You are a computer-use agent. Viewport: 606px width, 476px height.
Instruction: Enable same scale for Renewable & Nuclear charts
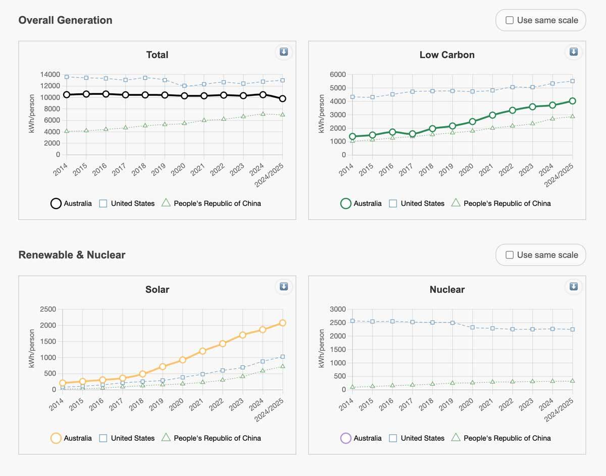[510, 255]
